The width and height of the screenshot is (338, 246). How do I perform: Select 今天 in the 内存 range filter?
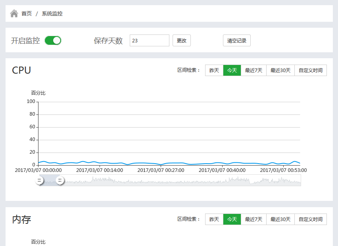coord(232,219)
